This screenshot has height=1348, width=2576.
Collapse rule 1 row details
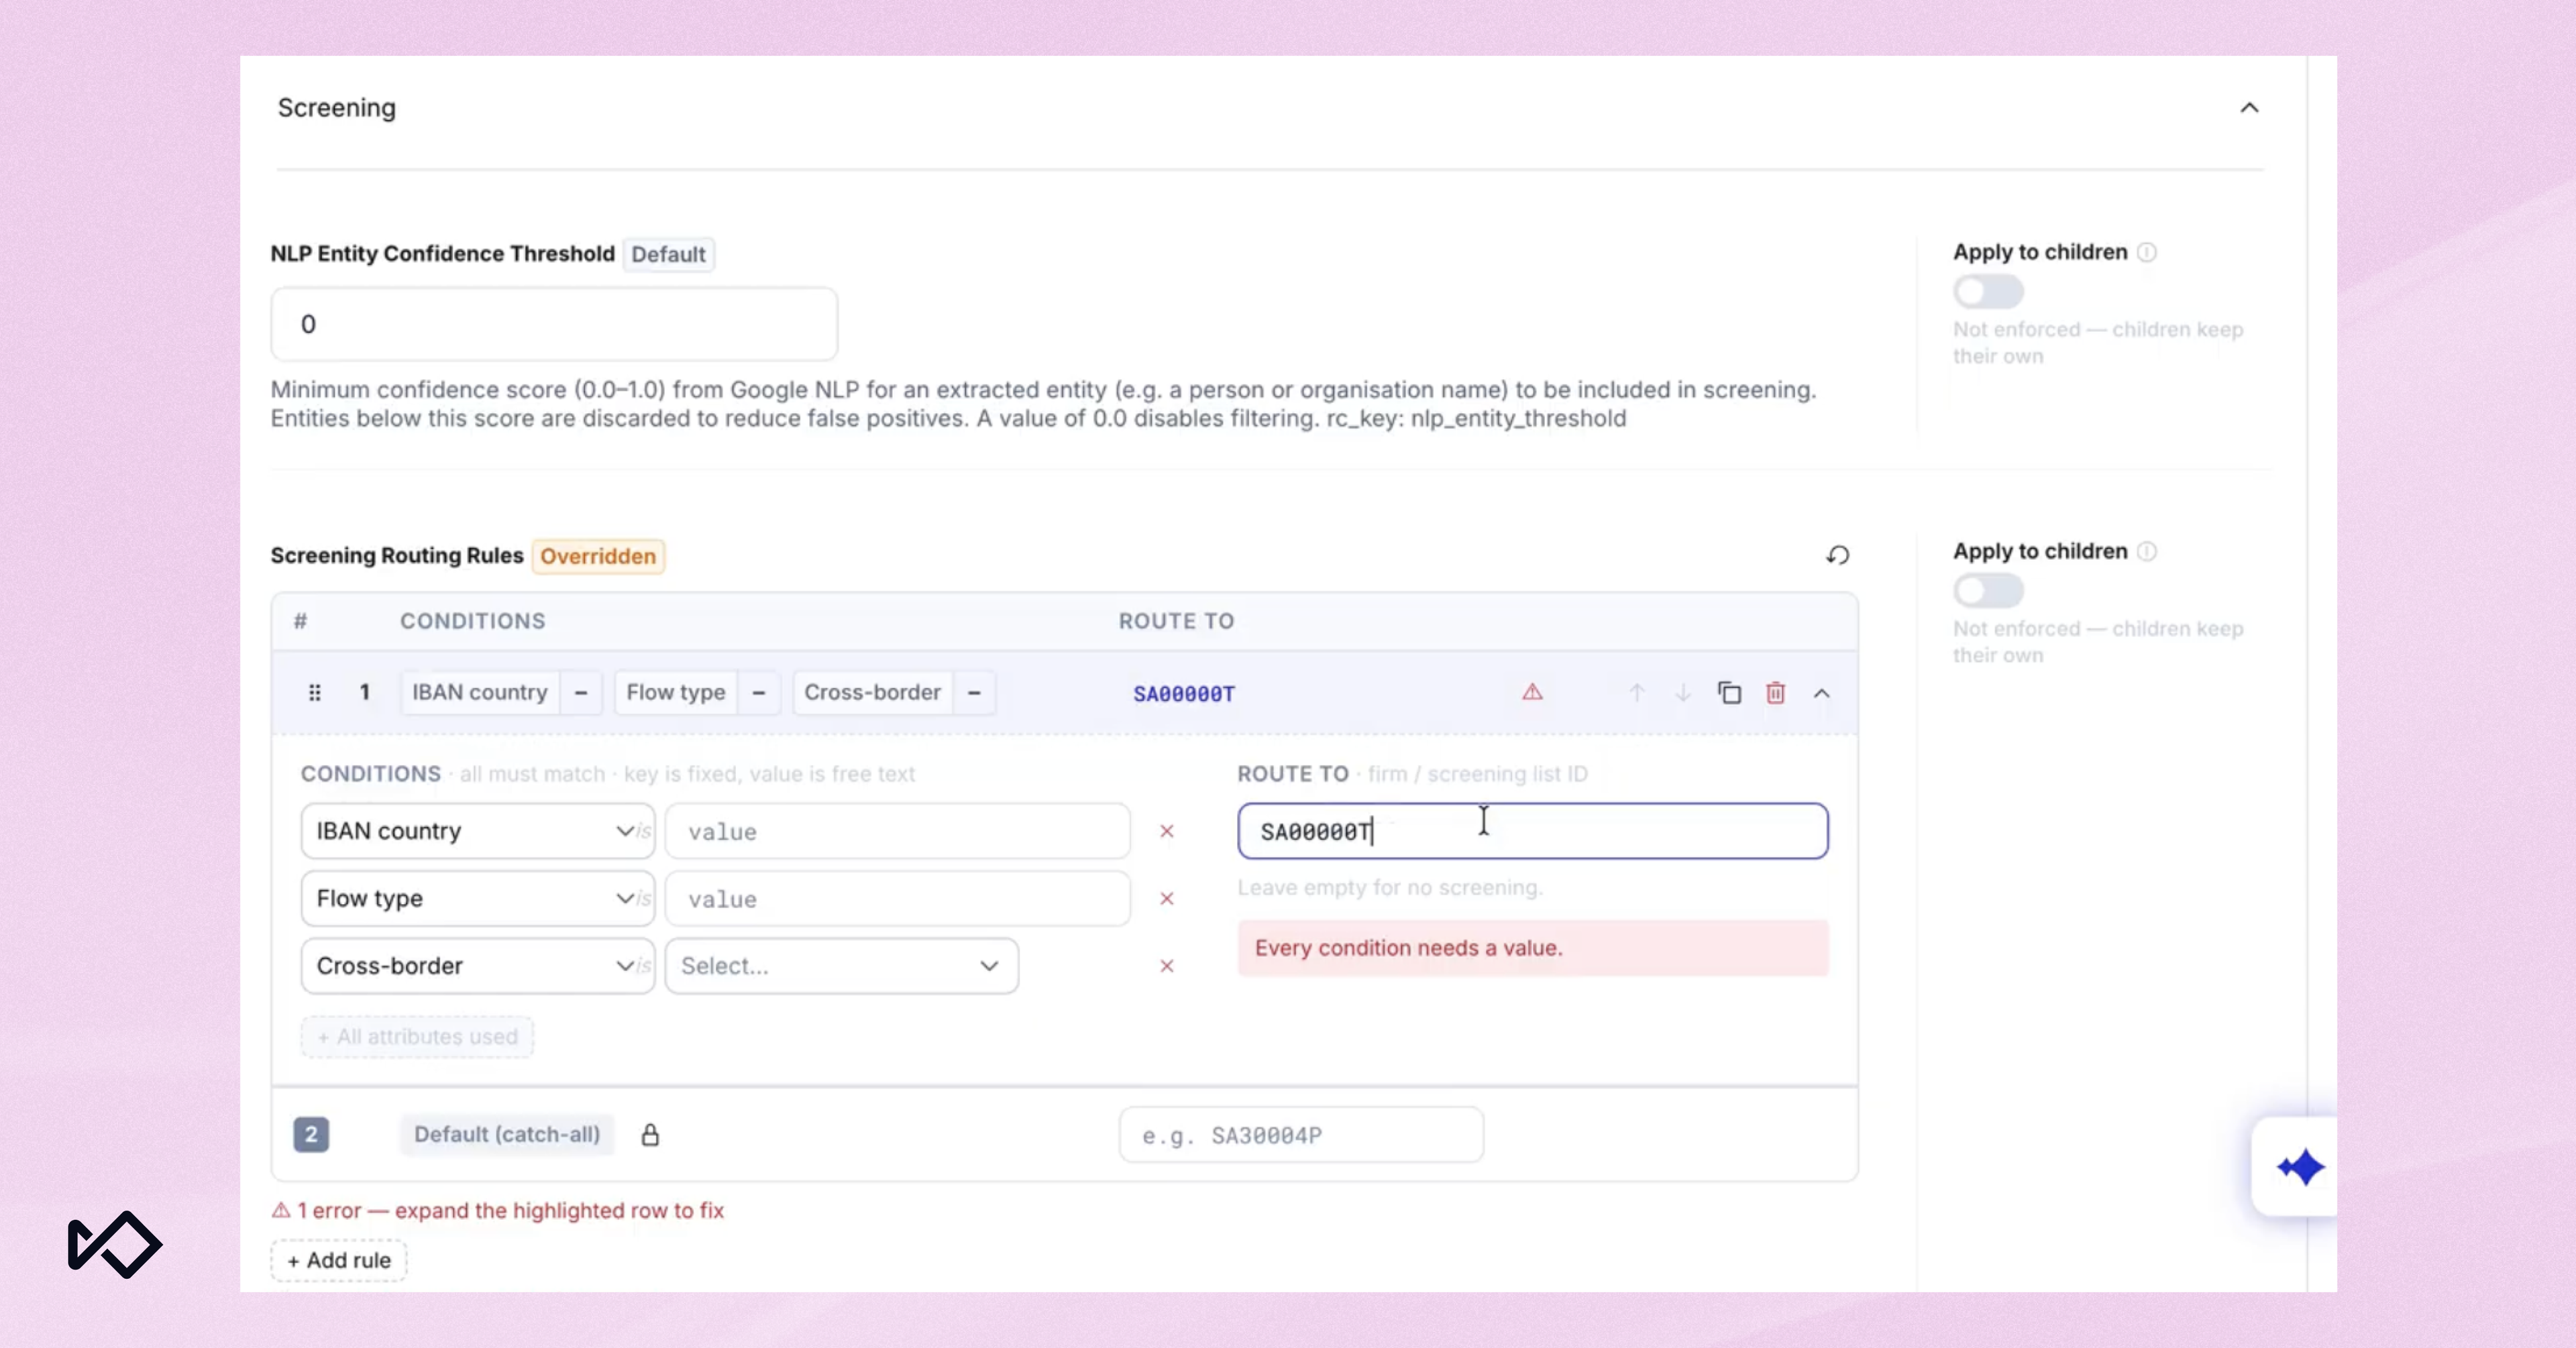pyautogui.click(x=1822, y=693)
